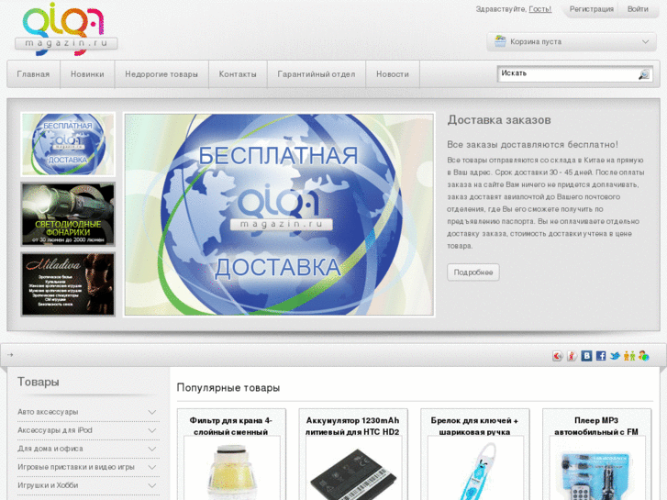Image resolution: width=667 pixels, height=500 pixels.
Task: Open Игрушки и Хобби category link
Action: [x=48, y=485]
